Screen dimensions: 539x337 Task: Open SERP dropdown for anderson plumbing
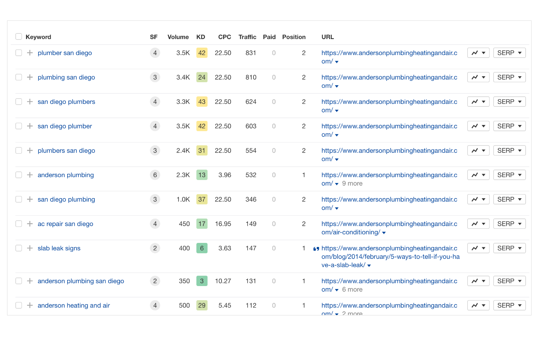tap(509, 175)
